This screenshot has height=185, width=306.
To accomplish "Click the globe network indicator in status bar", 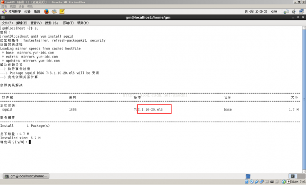I will click(x=284, y=181).
